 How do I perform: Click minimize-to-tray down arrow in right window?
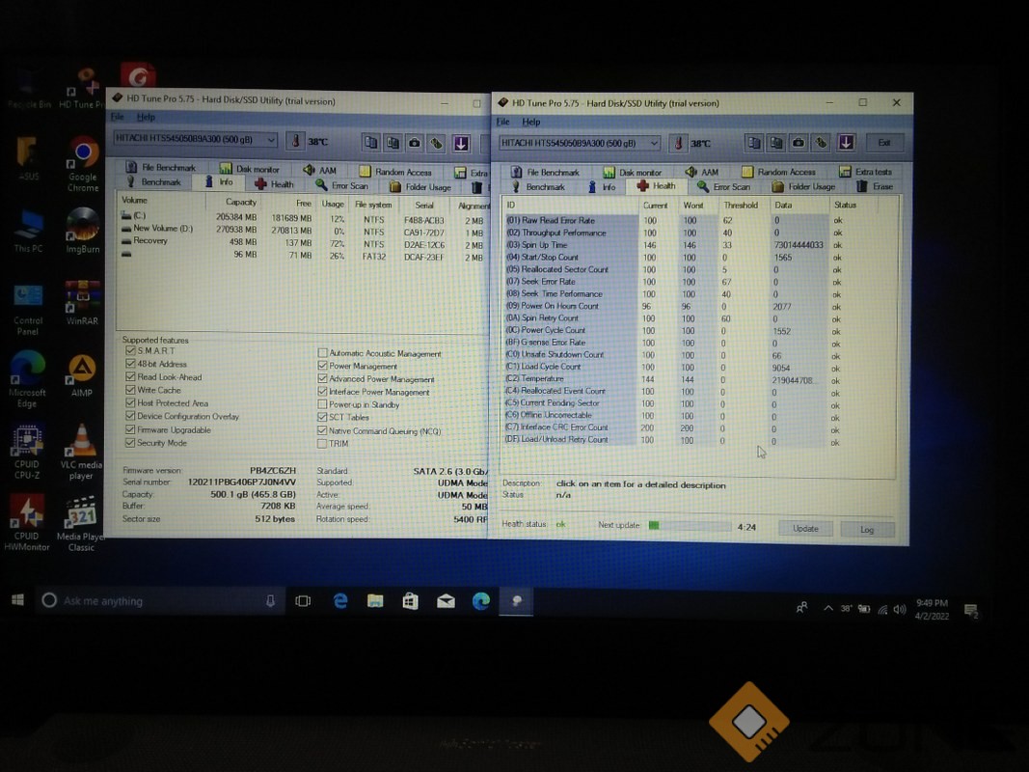[846, 143]
